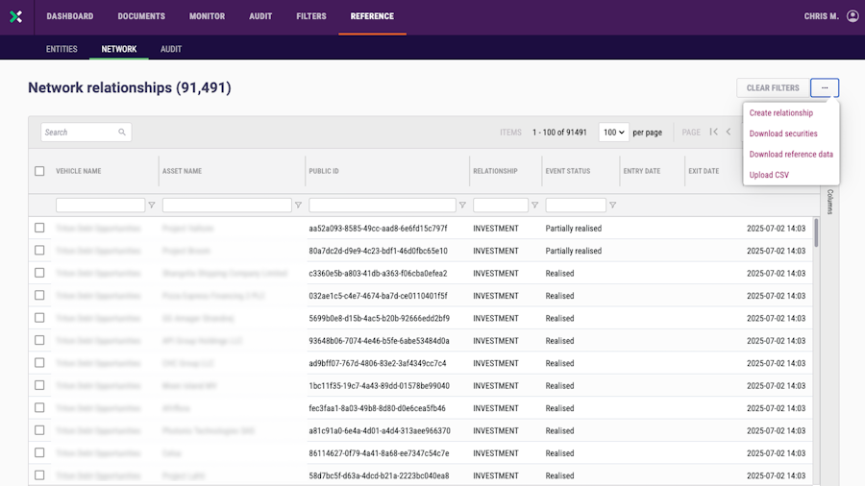
Task: Check row with ID 032ae1c5-c4e7-4674-ba7d-ce0110401f5f
Action: pos(39,296)
